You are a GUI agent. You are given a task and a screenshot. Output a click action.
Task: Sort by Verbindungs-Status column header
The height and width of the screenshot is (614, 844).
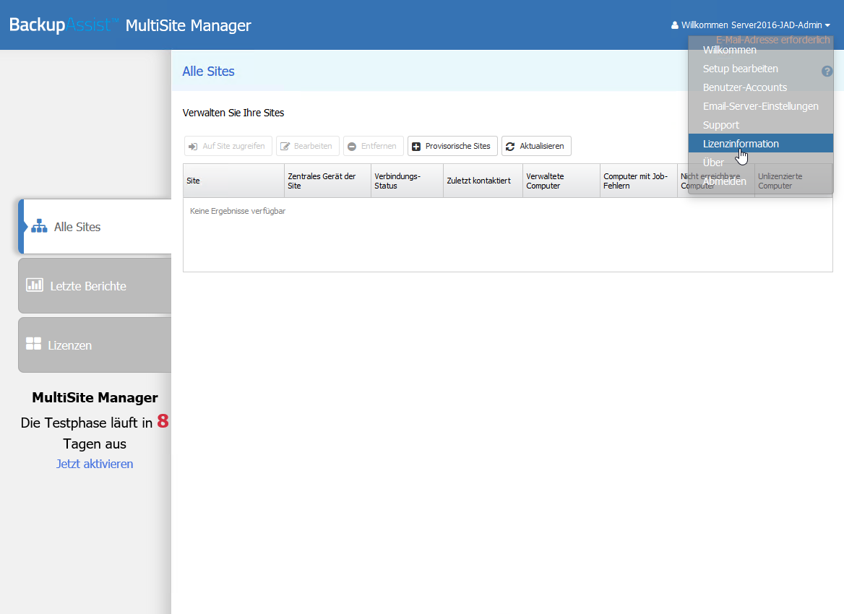(407, 181)
